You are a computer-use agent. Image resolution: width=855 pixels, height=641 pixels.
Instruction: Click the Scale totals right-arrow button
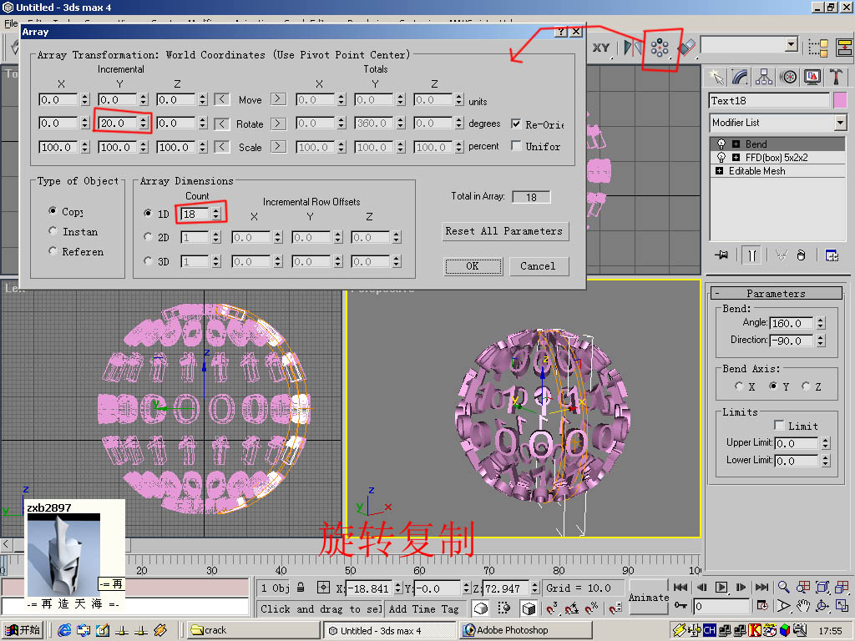coord(278,147)
